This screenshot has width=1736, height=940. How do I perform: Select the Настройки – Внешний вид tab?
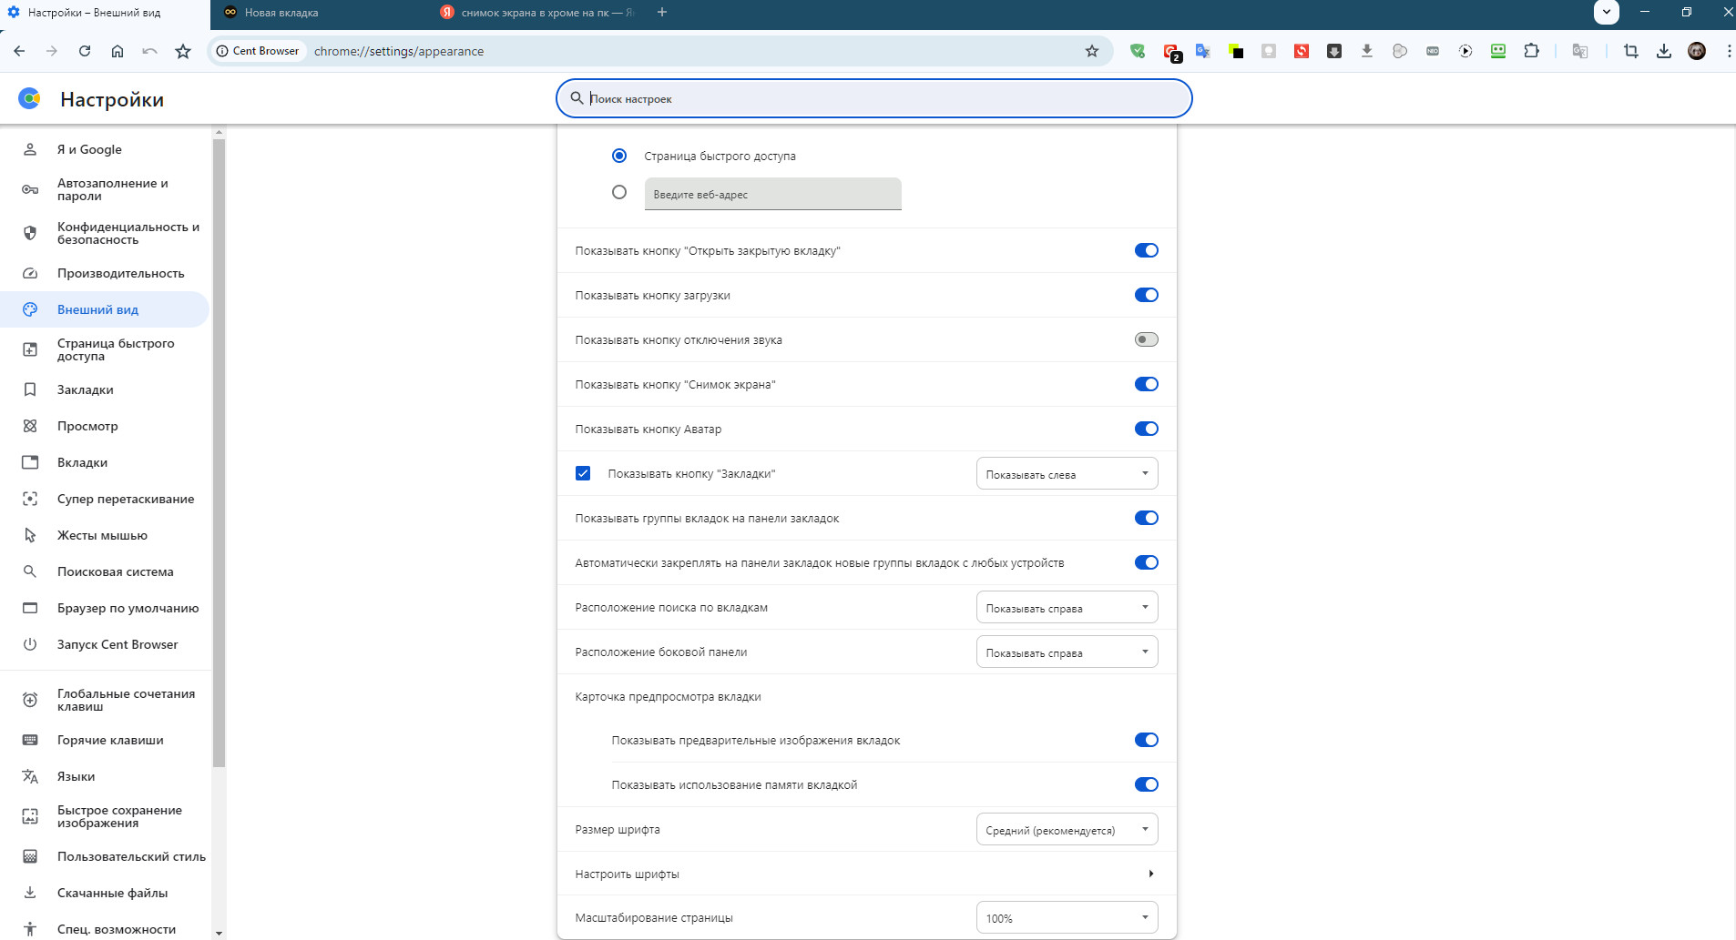point(105,13)
